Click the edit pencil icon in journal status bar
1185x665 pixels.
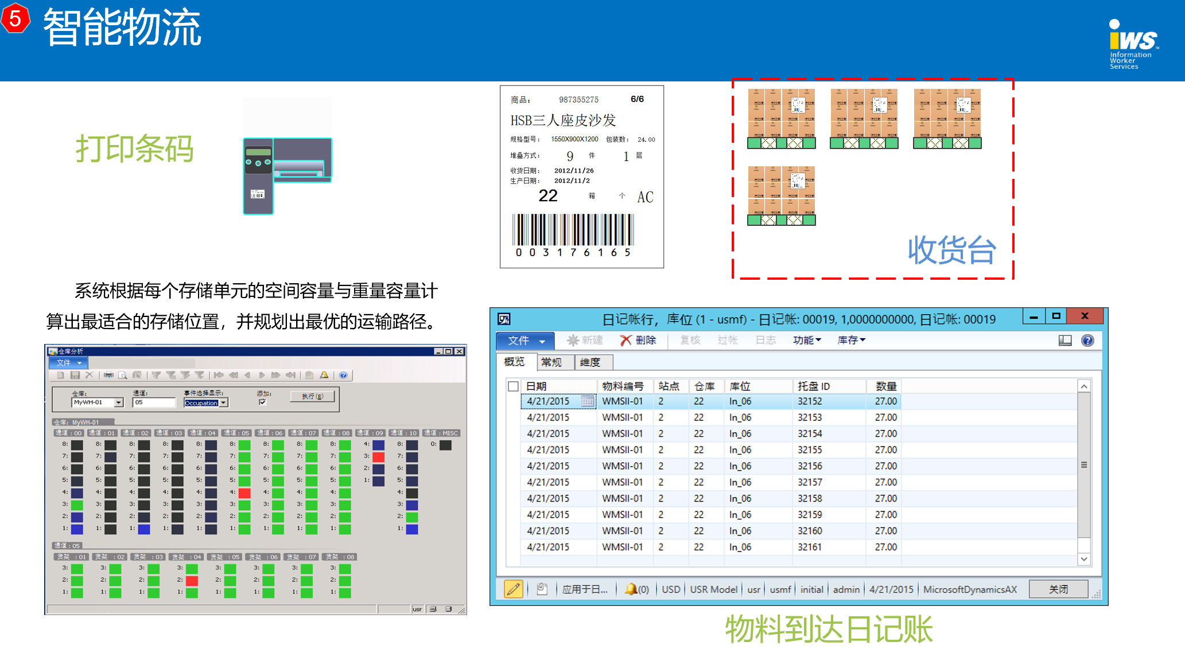[513, 589]
